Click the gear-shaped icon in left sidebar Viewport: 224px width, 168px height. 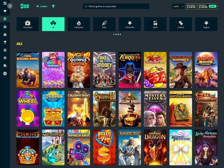5,50
